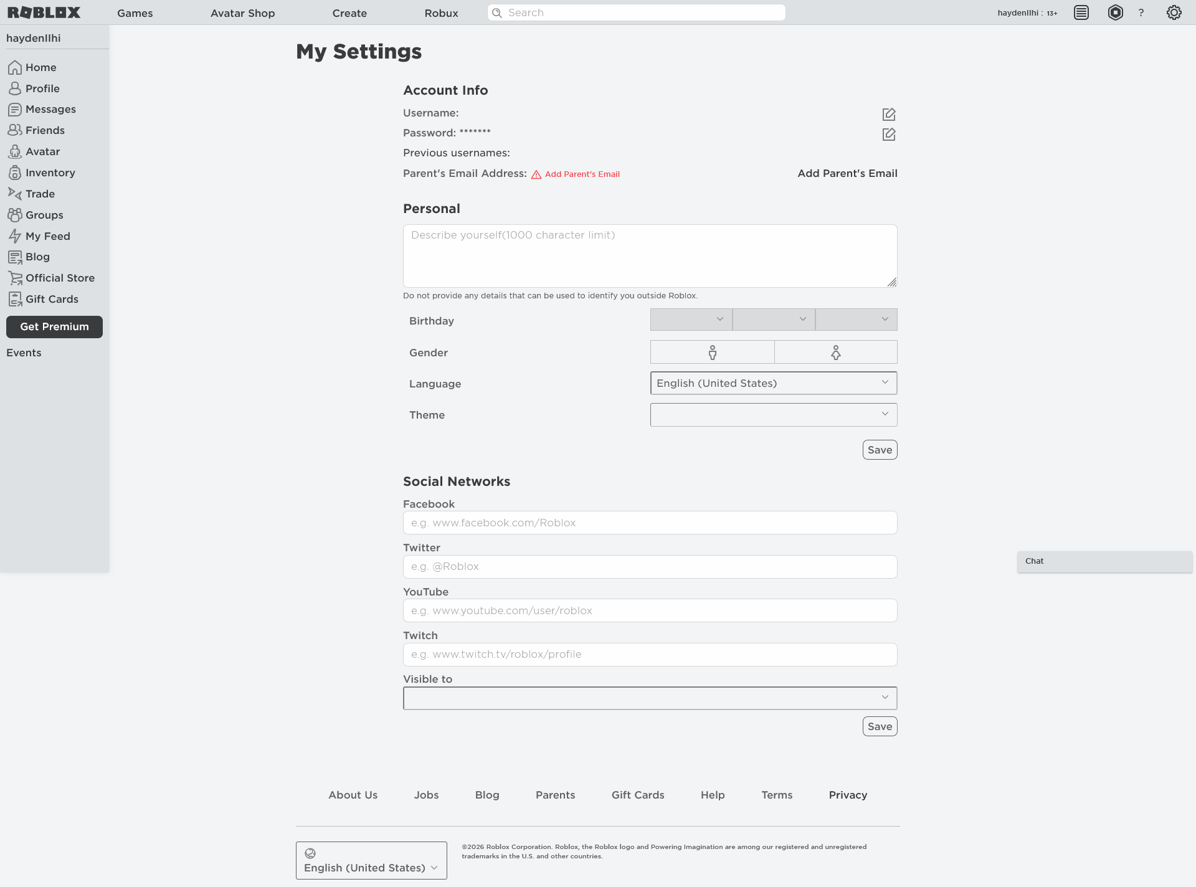Click the edit username pencil icon

click(889, 114)
